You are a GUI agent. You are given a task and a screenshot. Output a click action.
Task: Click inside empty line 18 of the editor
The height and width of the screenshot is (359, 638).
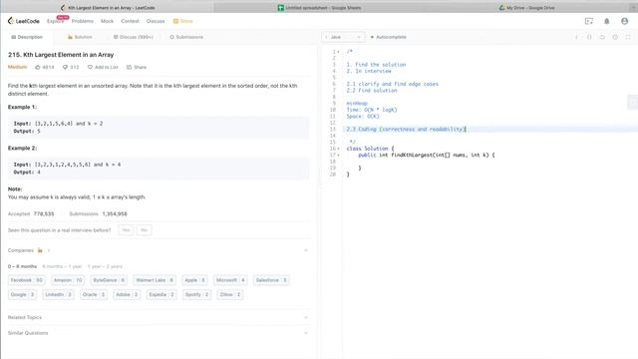pyautogui.click(x=489, y=162)
